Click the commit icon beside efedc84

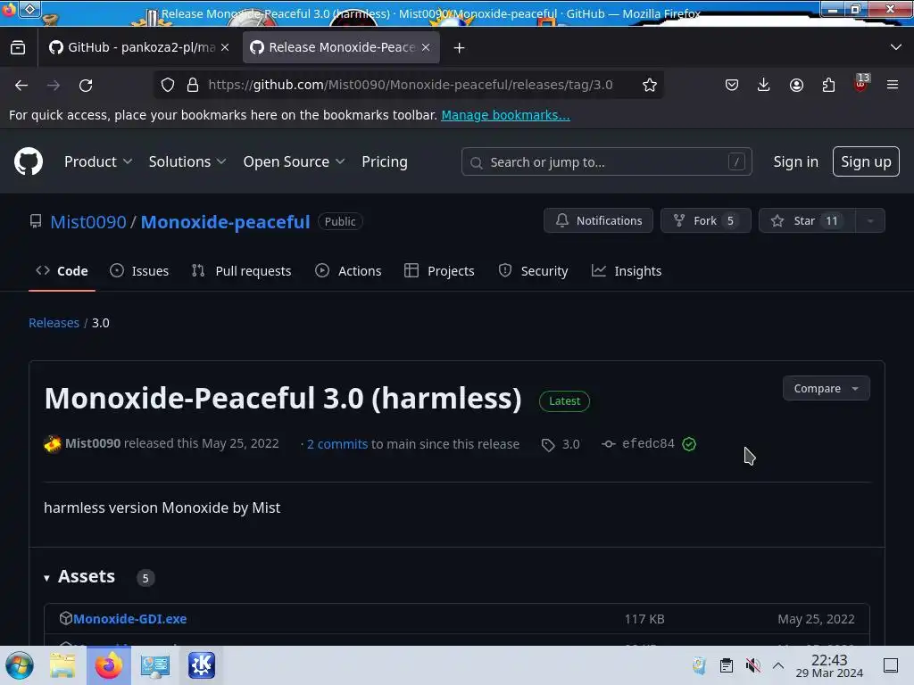[609, 444]
